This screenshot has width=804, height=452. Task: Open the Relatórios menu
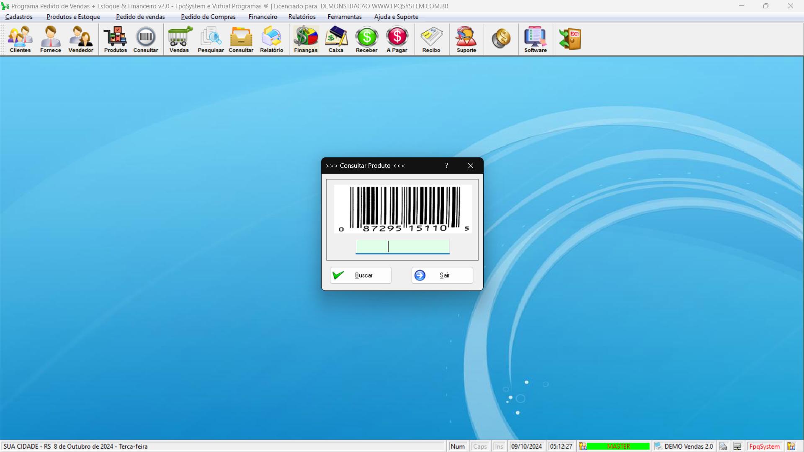302,17
